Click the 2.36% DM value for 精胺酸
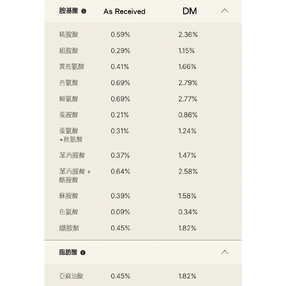 point(188,35)
